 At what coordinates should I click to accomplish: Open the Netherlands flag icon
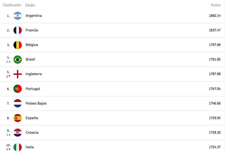[x=17, y=103]
